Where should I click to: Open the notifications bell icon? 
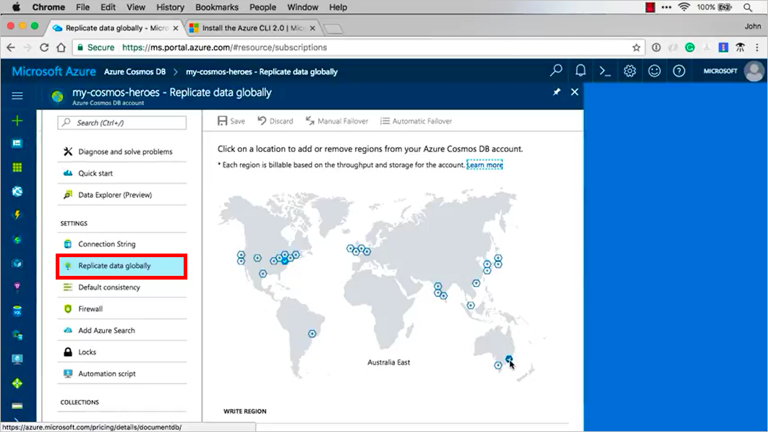580,71
